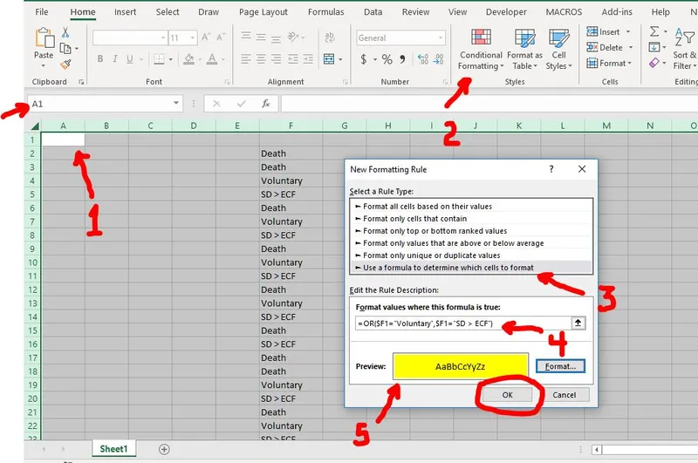The image size is (698, 463).
Task: Switch to the Page Layout tab
Action: [x=263, y=12]
